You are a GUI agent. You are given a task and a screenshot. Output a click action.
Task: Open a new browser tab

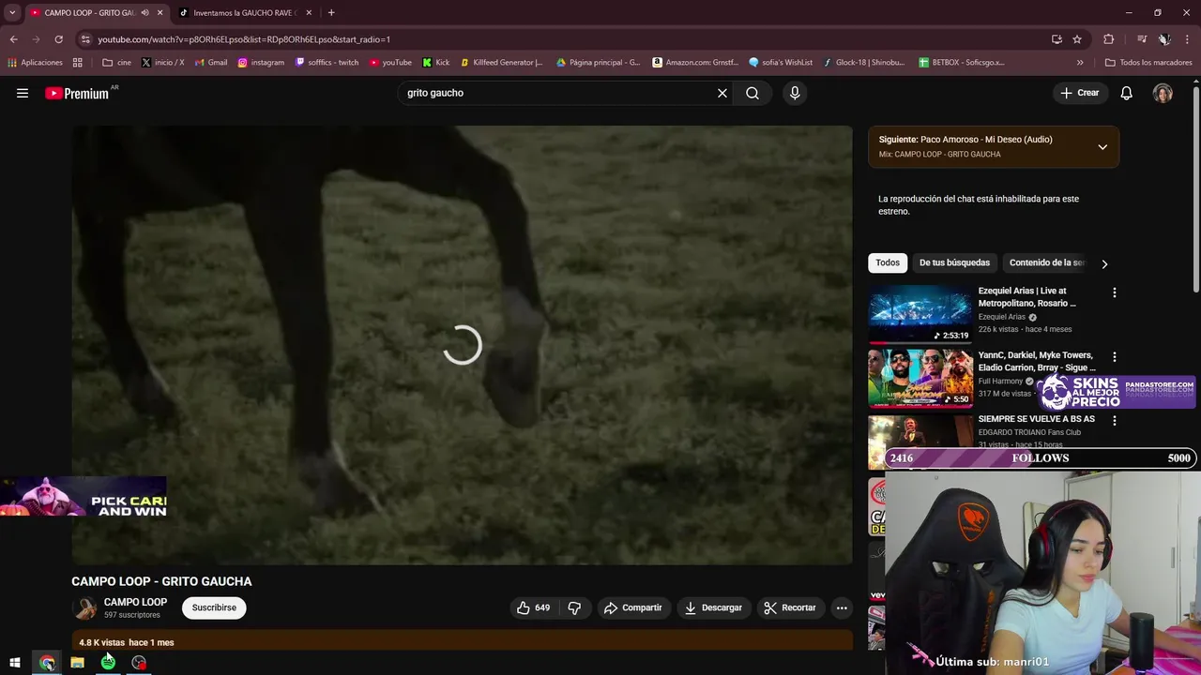coord(331,12)
